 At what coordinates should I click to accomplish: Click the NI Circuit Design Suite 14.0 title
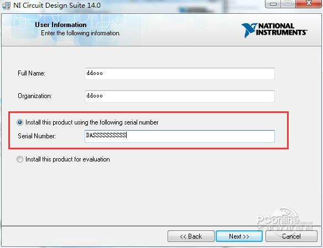(x=57, y=6)
